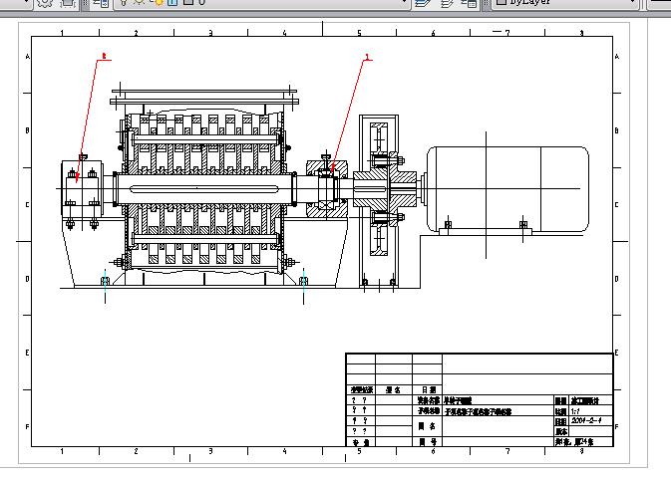
Task: Open the ByLayer color dropdown
Action: coord(565,2)
